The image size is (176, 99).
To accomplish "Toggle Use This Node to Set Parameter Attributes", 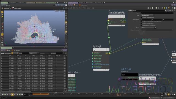I will point(141,22).
